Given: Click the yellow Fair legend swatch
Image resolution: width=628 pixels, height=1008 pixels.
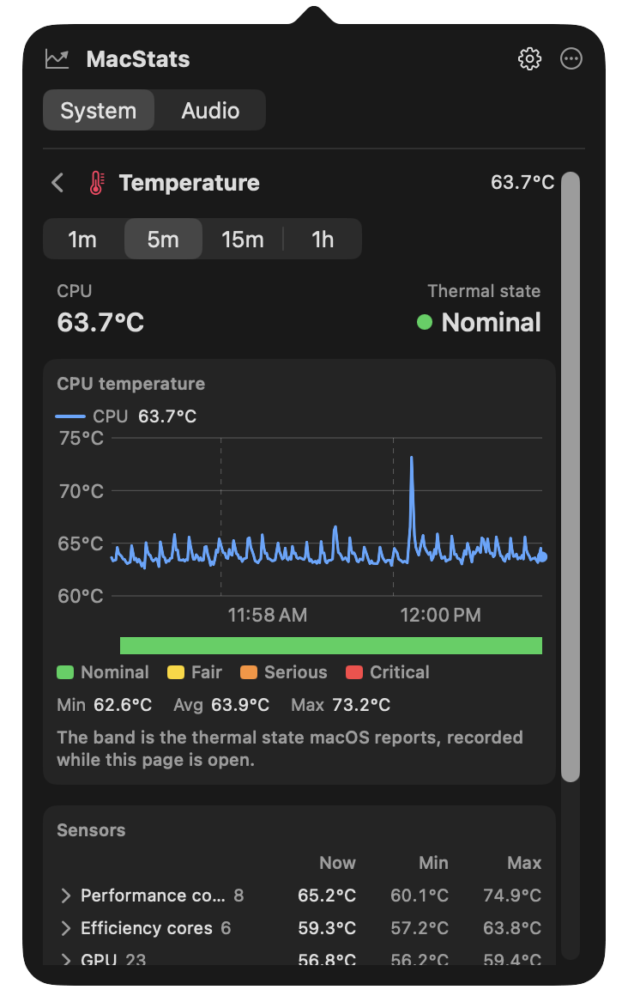Looking at the screenshot, I should point(176,672).
